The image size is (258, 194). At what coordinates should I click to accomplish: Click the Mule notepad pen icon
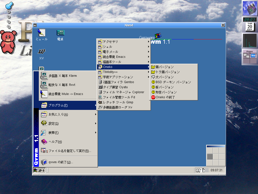pos(44,94)
